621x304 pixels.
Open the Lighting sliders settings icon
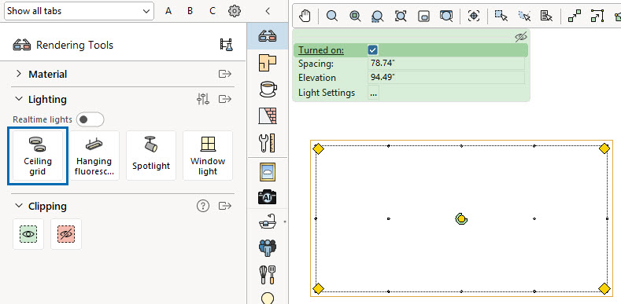tap(203, 99)
